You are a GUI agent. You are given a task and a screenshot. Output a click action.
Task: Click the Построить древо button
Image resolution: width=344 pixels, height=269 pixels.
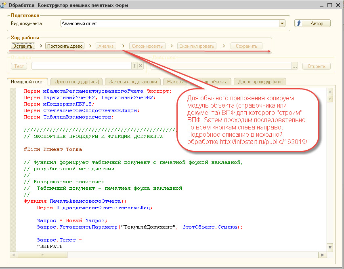coord(65,46)
